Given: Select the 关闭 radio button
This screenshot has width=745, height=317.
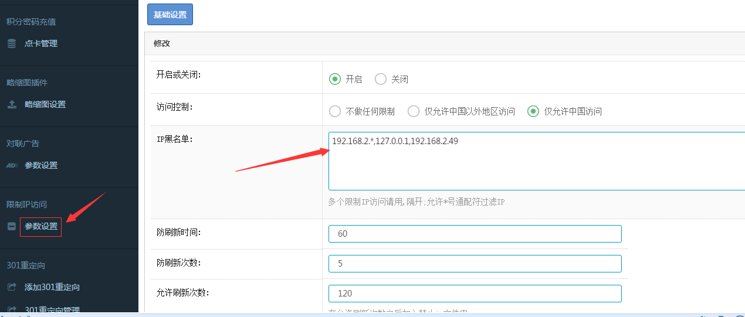Looking at the screenshot, I should pos(381,79).
